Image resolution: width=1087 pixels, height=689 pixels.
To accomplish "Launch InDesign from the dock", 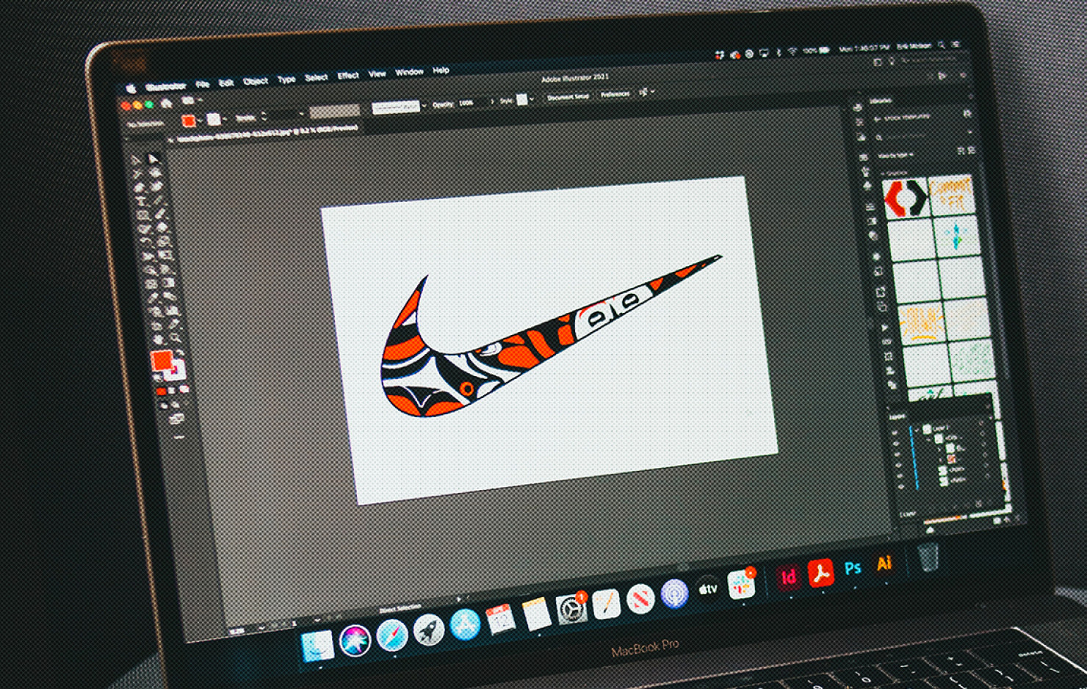I will (x=788, y=577).
